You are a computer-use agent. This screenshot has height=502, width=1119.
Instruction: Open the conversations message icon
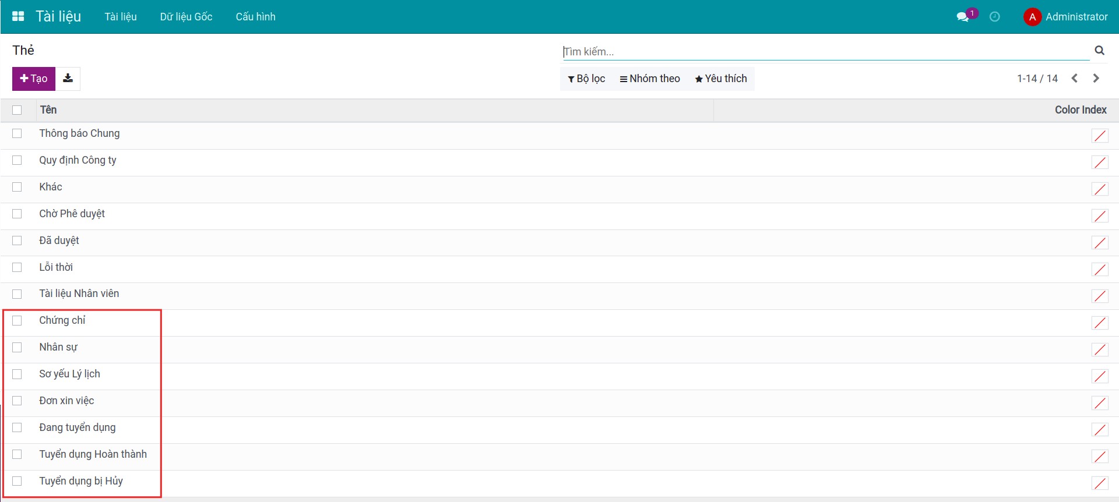tap(963, 17)
